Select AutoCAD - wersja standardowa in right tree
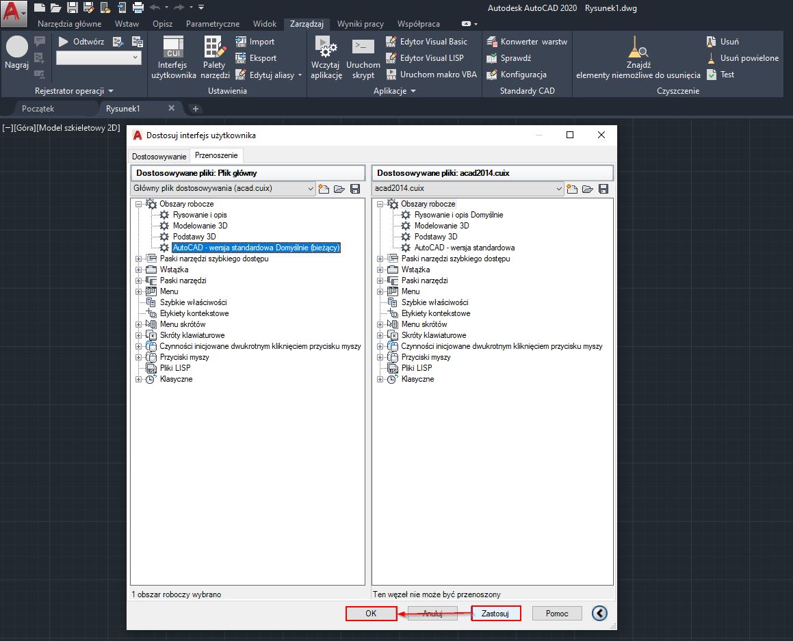The image size is (793, 641). click(x=465, y=248)
